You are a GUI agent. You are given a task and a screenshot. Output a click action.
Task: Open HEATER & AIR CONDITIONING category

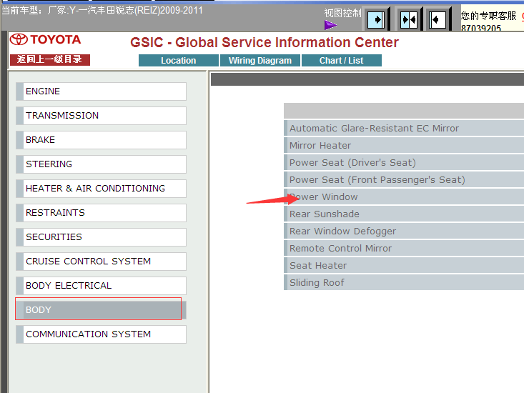click(x=102, y=189)
